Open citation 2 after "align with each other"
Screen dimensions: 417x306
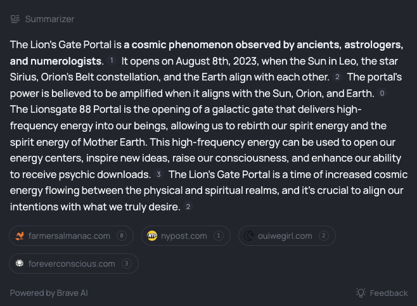[337, 77]
